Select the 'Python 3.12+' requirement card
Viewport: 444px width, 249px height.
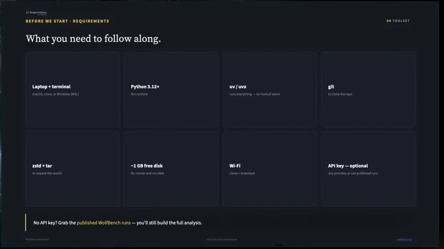click(x=171, y=89)
